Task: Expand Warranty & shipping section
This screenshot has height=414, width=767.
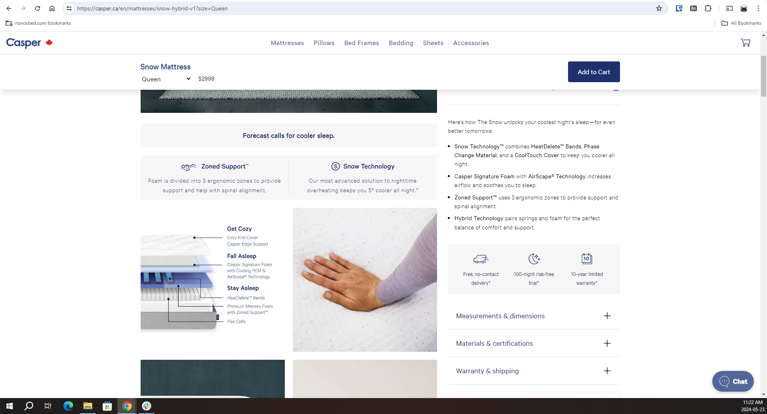Action: 534,371
